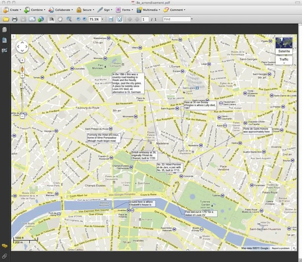Click the map pan control circle
The height and width of the screenshot is (262, 302).
(22, 47)
